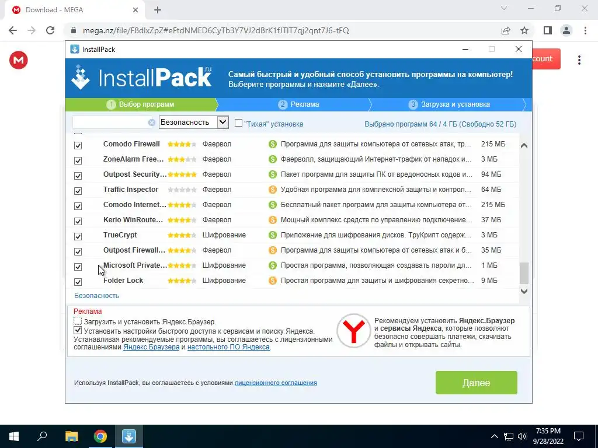Click the program list scroll up arrow
The height and width of the screenshot is (448, 598).
click(524, 145)
